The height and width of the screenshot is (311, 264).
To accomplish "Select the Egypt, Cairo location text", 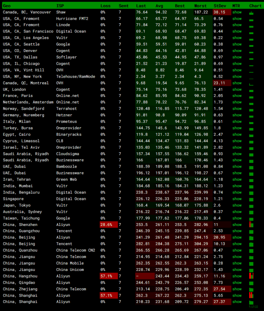I will point(17,135).
